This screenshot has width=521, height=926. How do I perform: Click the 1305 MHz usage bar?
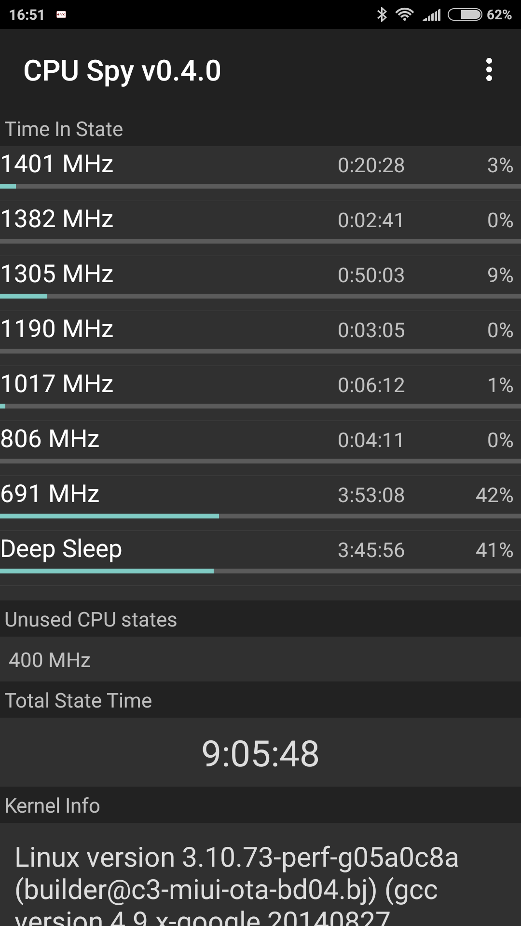point(260,296)
